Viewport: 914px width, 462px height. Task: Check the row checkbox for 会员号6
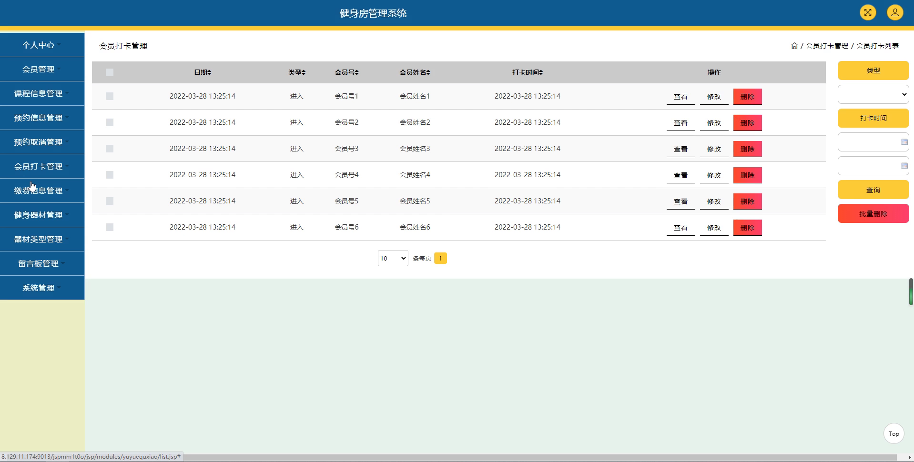pyautogui.click(x=110, y=227)
